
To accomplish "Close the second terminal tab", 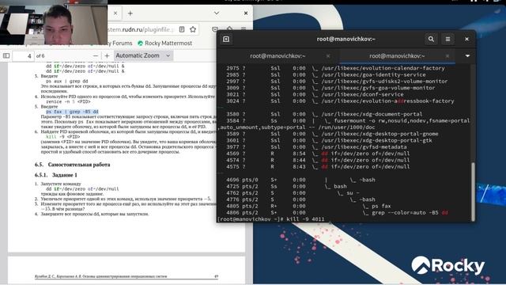I will click(447, 56).
